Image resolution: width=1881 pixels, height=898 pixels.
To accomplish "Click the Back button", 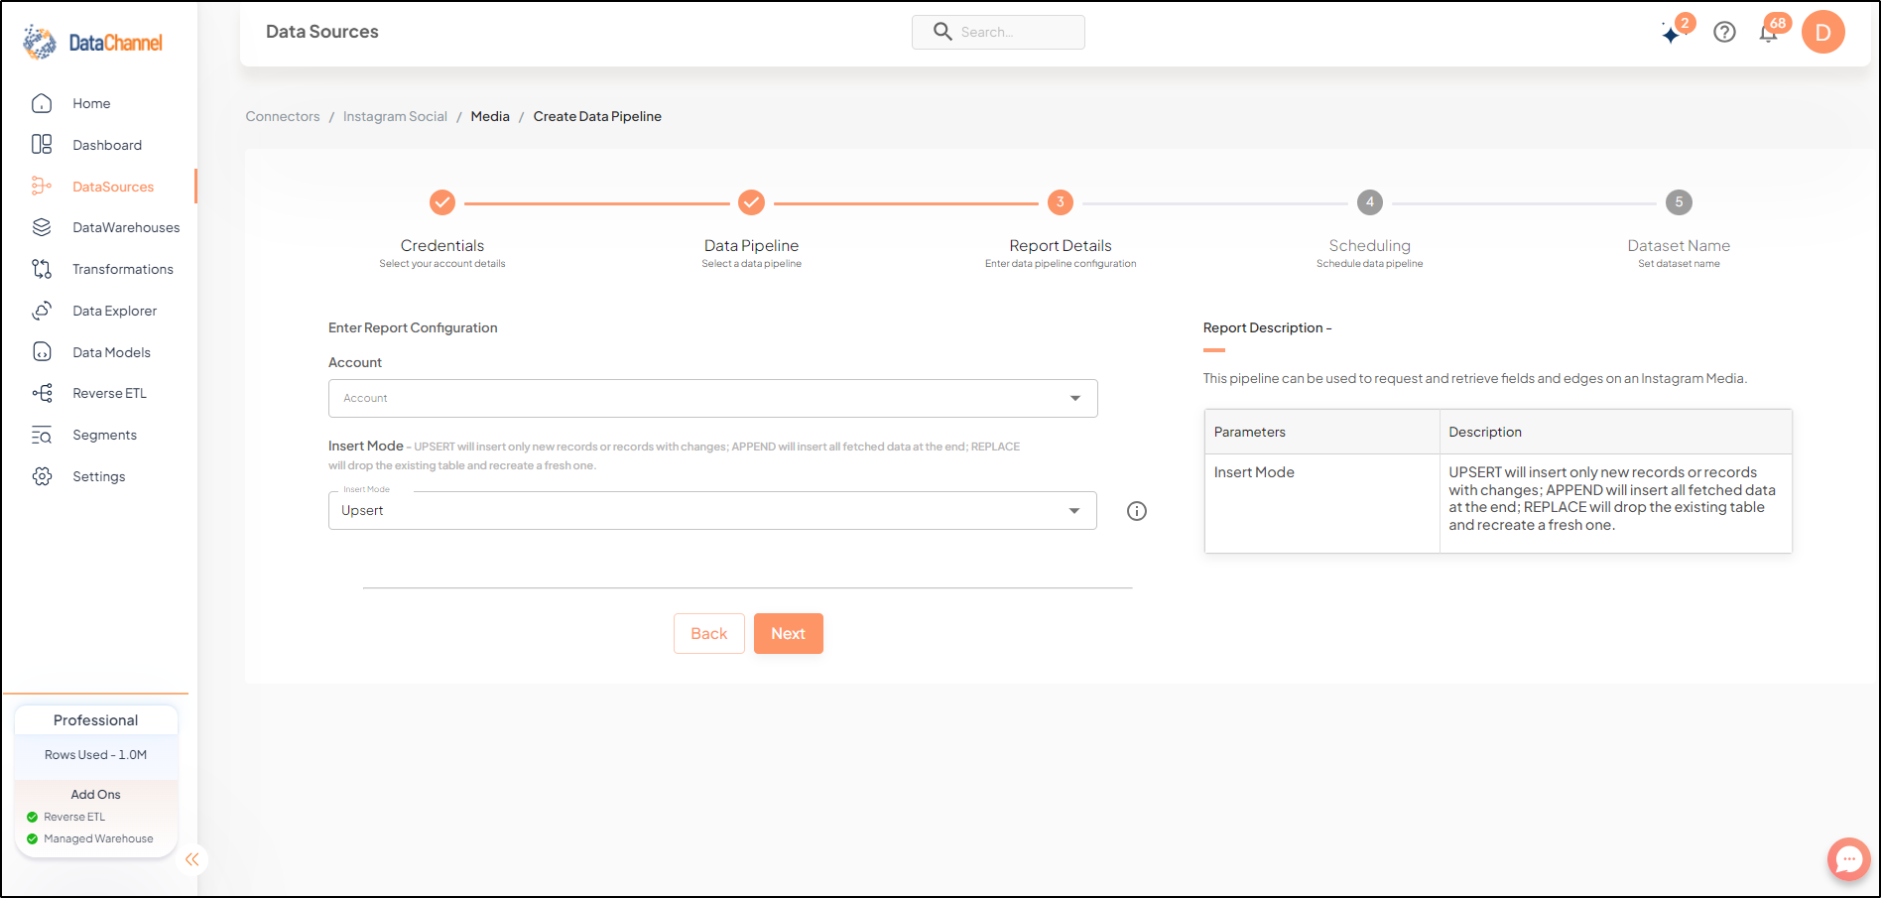I will pos(709,634).
